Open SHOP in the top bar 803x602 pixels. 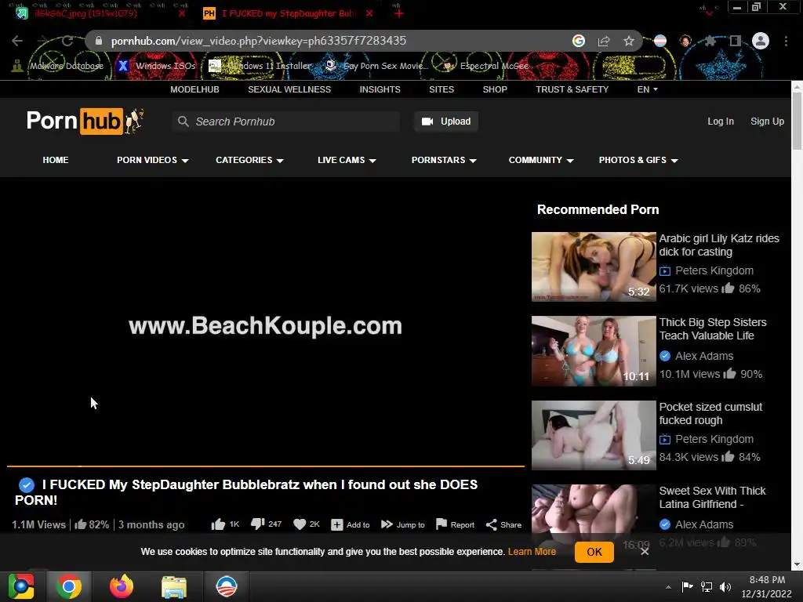coord(495,89)
